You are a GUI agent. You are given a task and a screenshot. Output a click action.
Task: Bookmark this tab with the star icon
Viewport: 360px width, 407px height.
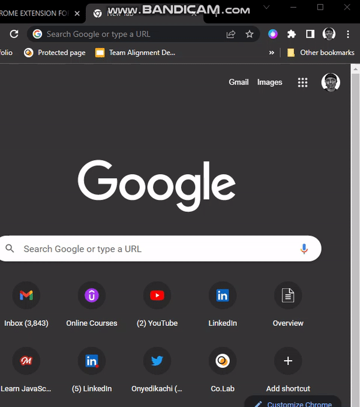250,34
